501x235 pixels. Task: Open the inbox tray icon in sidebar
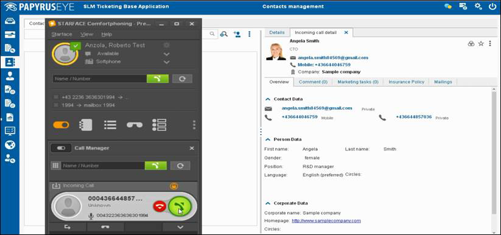[x=10, y=21]
